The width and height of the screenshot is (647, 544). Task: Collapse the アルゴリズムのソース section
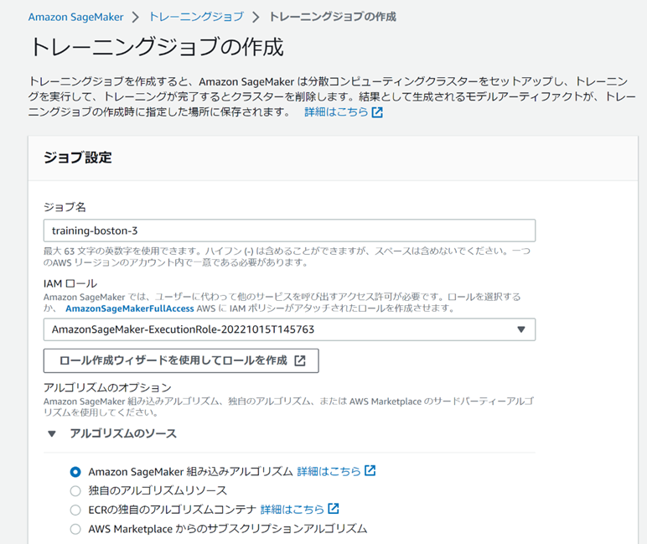[x=52, y=434]
